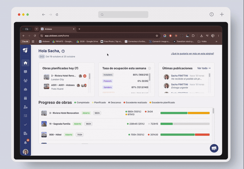Click the outer window circled exclamation icon

tap(211, 14)
